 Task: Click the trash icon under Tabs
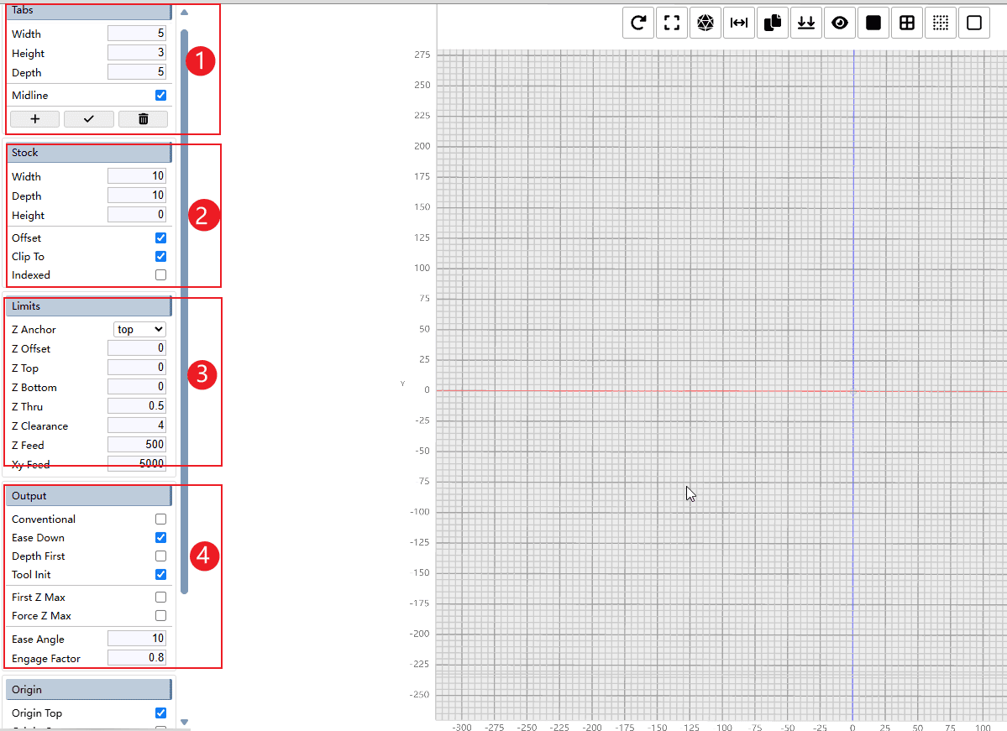point(143,119)
